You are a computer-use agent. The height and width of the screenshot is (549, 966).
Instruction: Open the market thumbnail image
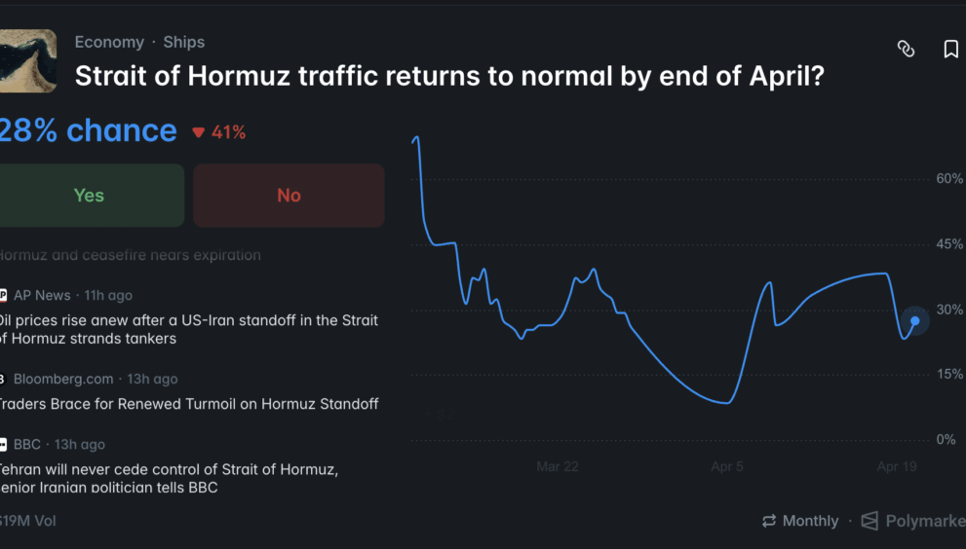(26, 60)
